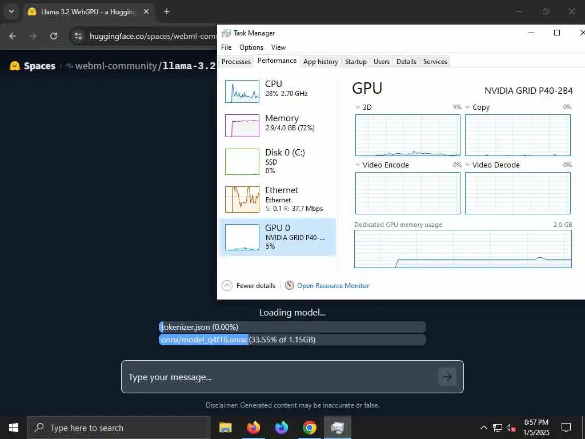Expand the 3D engine dropdown chevron
This screenshot has height=439, width=585.
coord(358,107)
